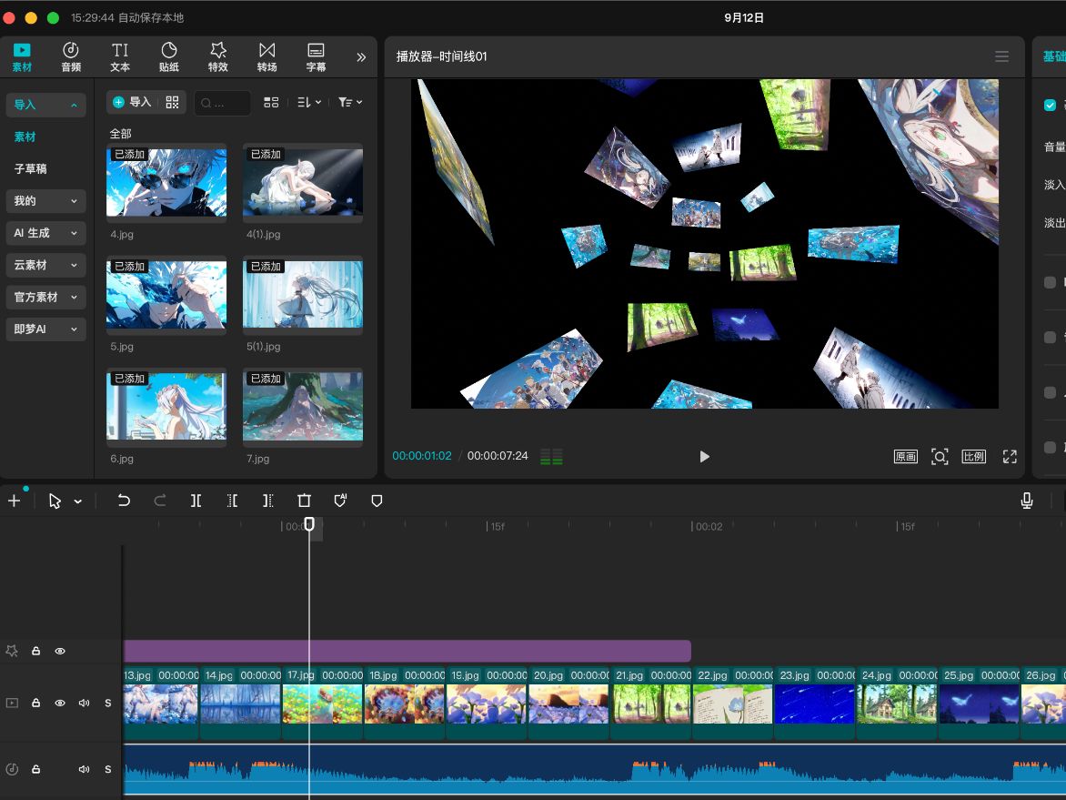Select the 5.jpg thumbnail
Viewport: 1066px width, 800px height.
pyautogui.click(x=166, y=295)
